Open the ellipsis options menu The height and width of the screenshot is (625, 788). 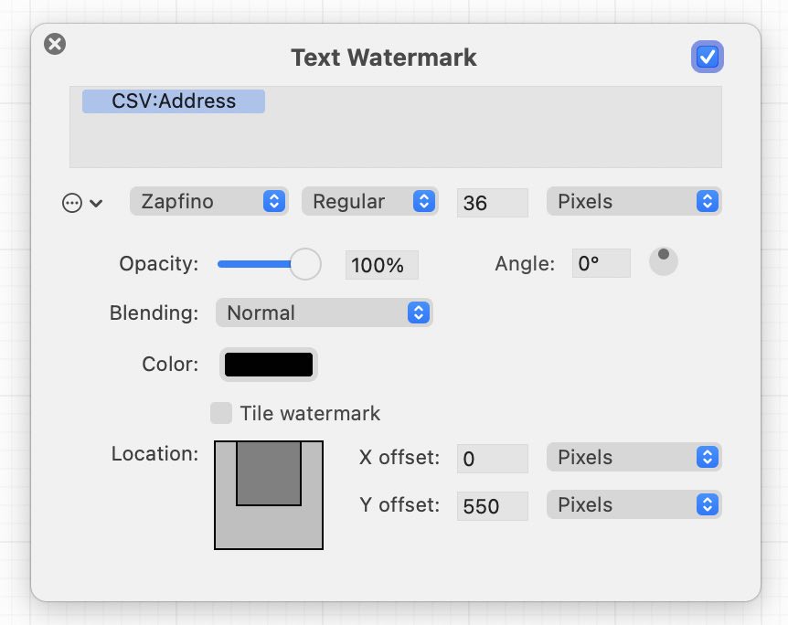point(81,203)
